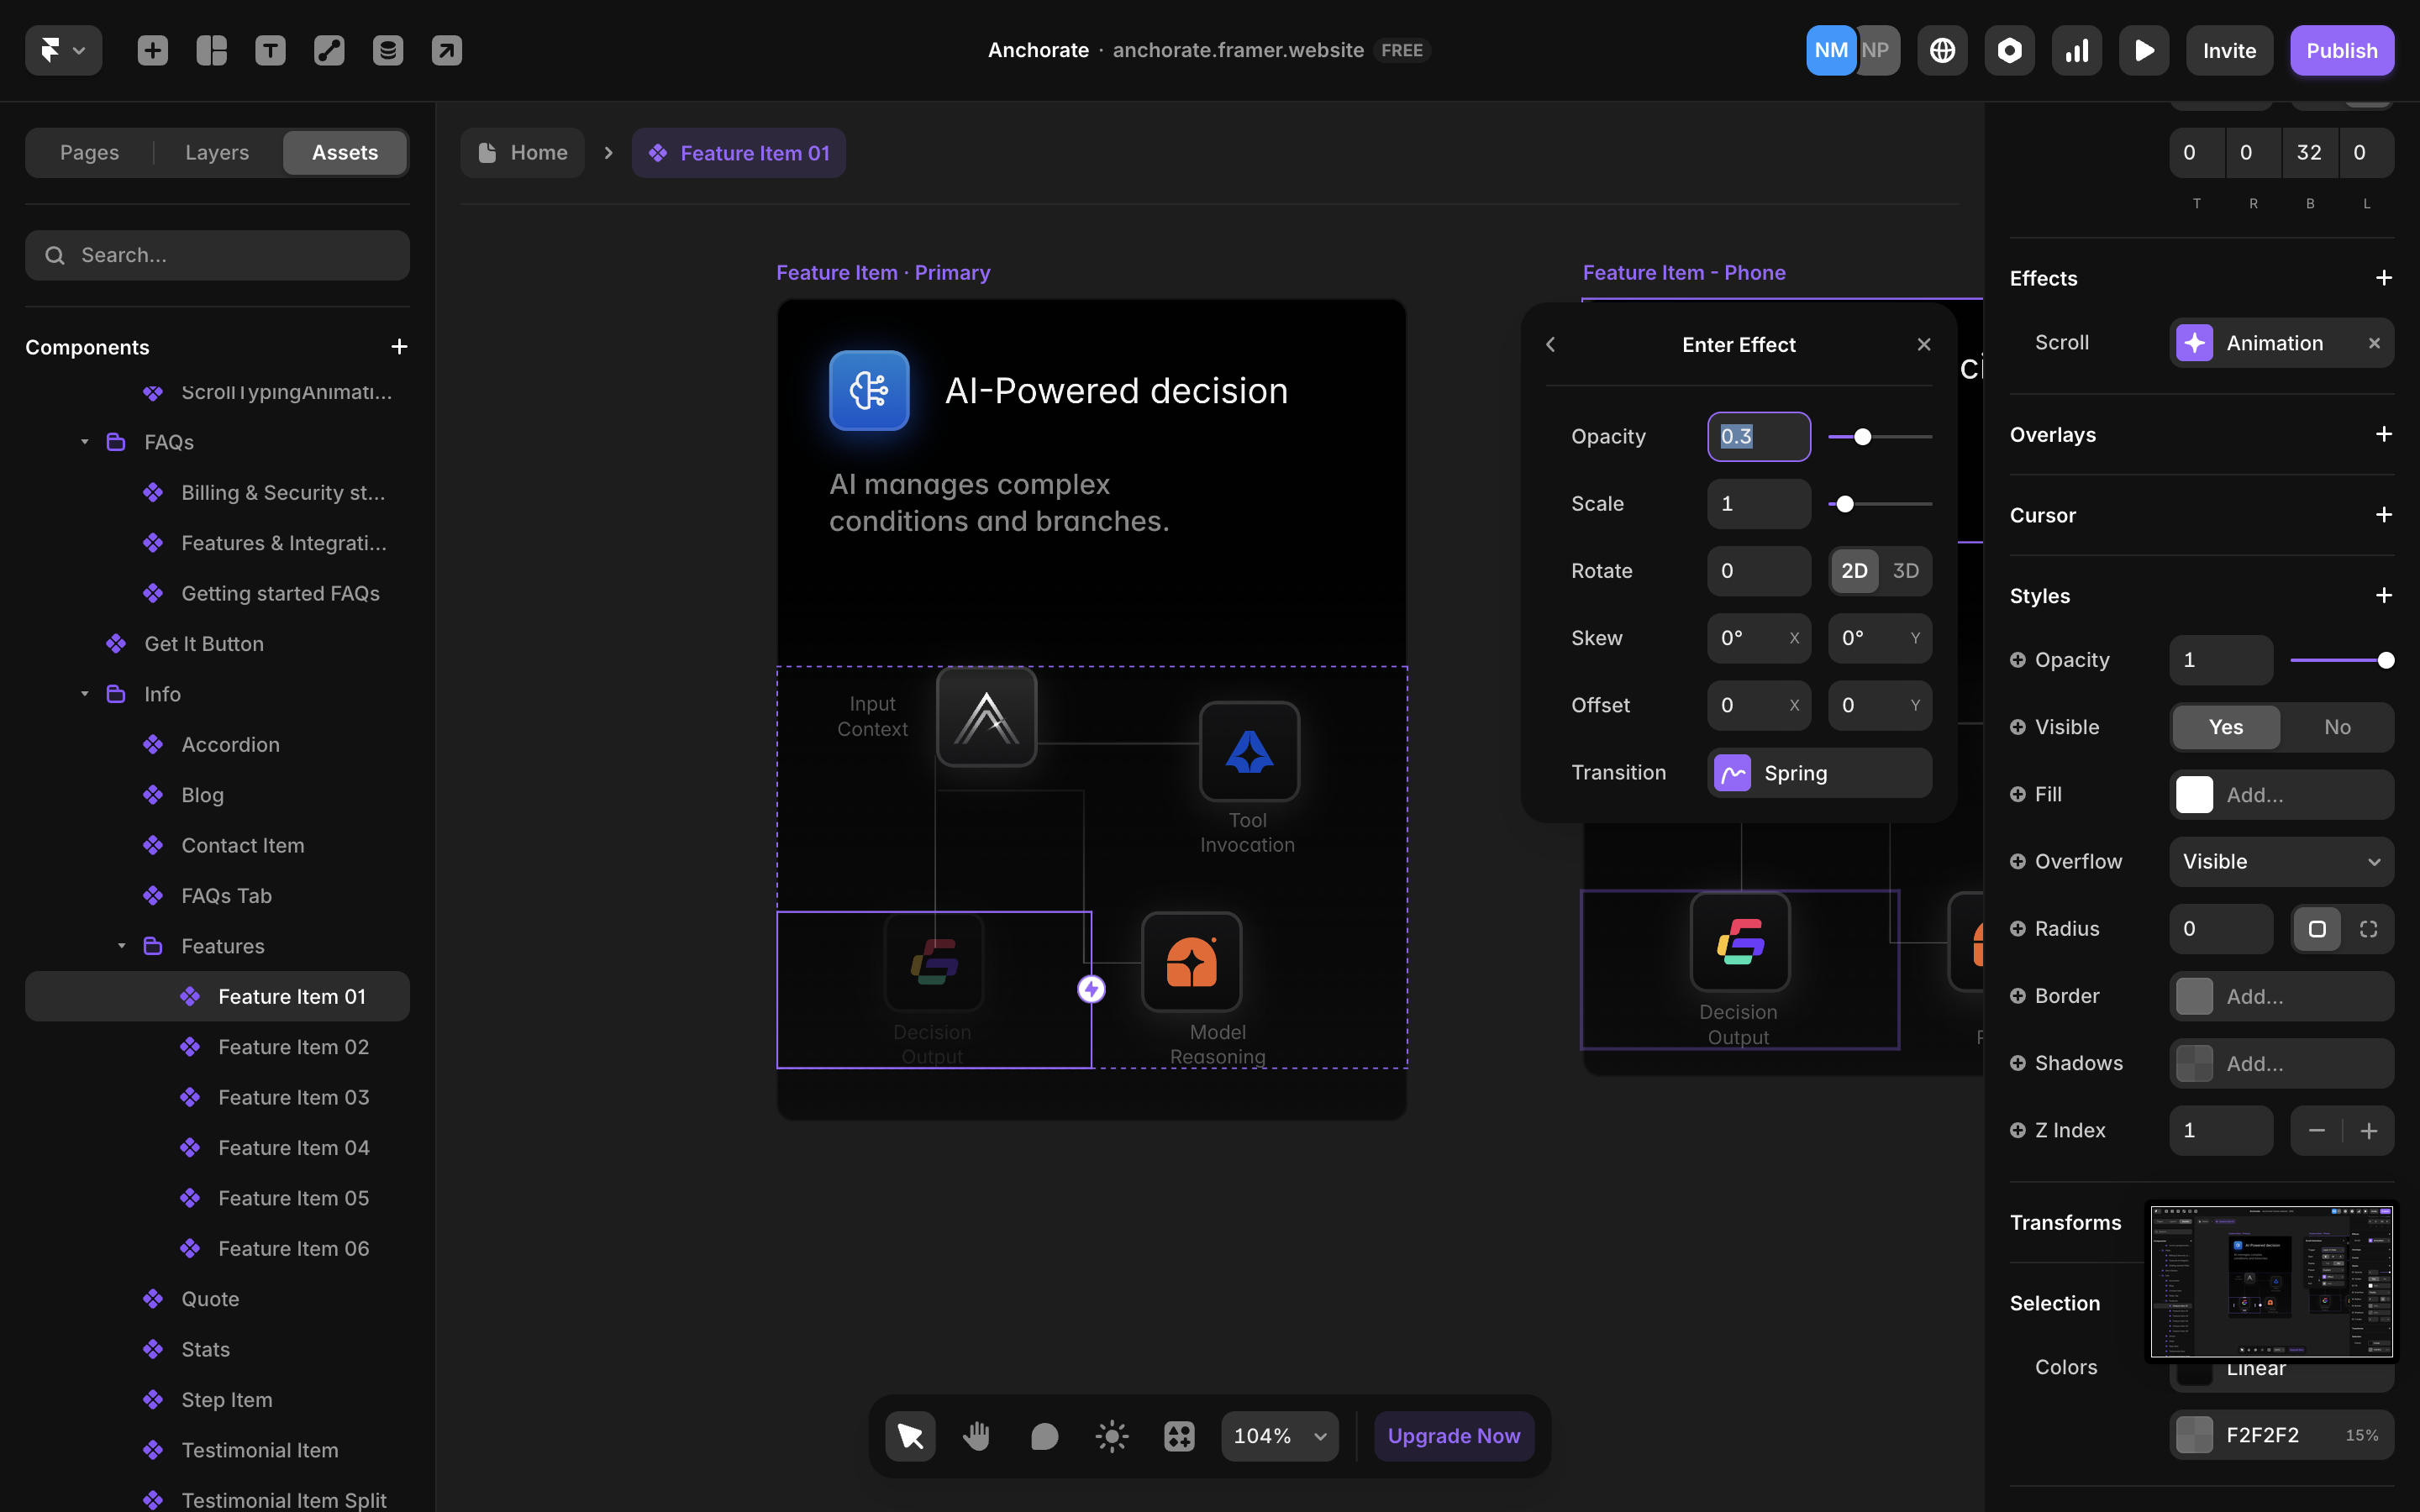Open the 104% zoom dropdown
2420x1512 pixels.
1279,1436
